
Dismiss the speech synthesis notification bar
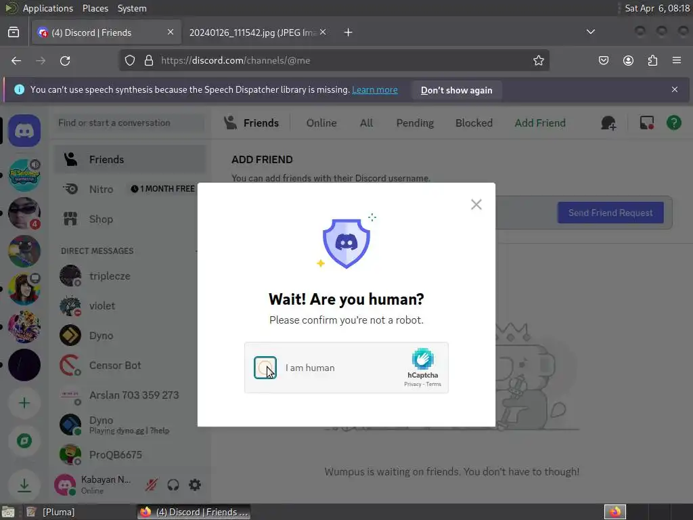(x=675, y=89)
